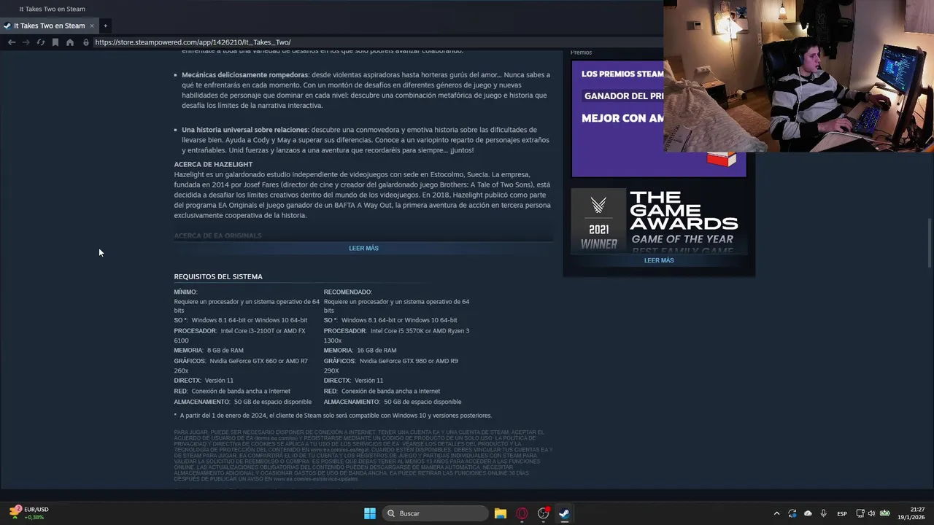
Task: Open File Explorer from the taskbar
Action: click(x=500, y=513)
